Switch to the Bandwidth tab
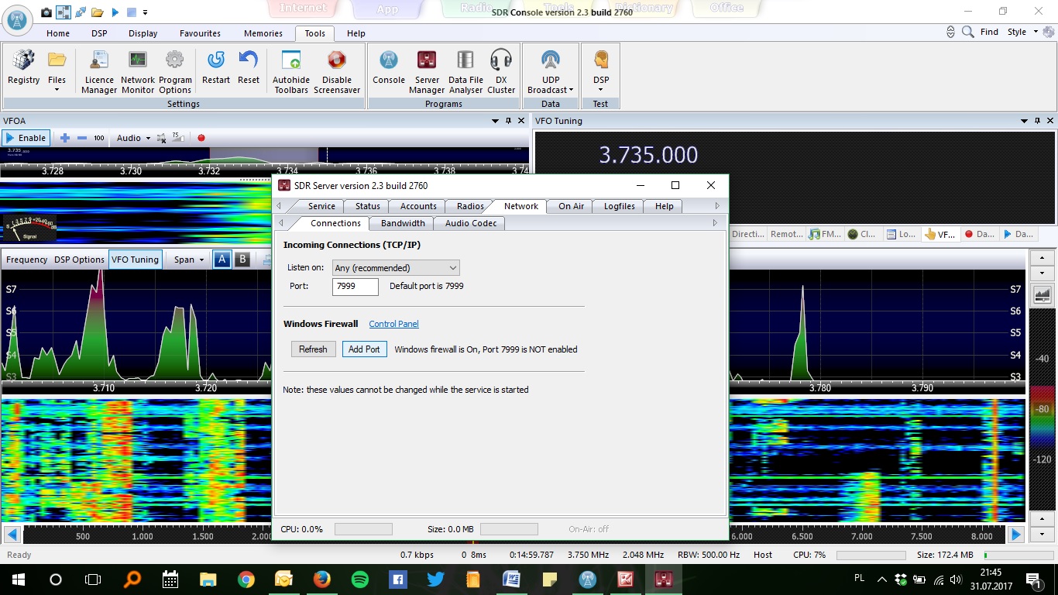The image size is (1058, 595). pos(403,223)
